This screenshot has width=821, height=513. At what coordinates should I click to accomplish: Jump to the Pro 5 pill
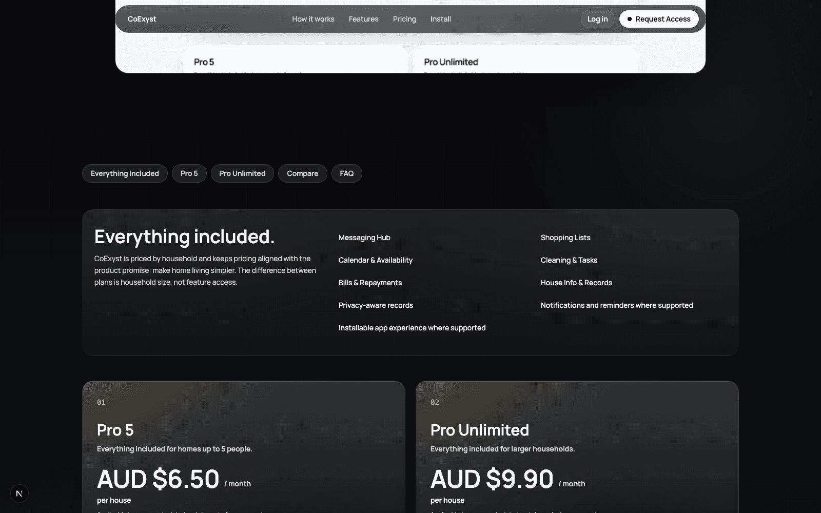pyautogui.click(x=189, y=173)
